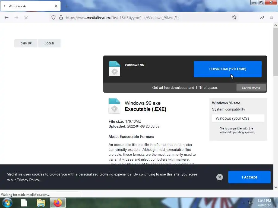The height and width of the screenshot is (208, 278).
Task: Stop page loading with the X button
Action: tap(26, 18)
